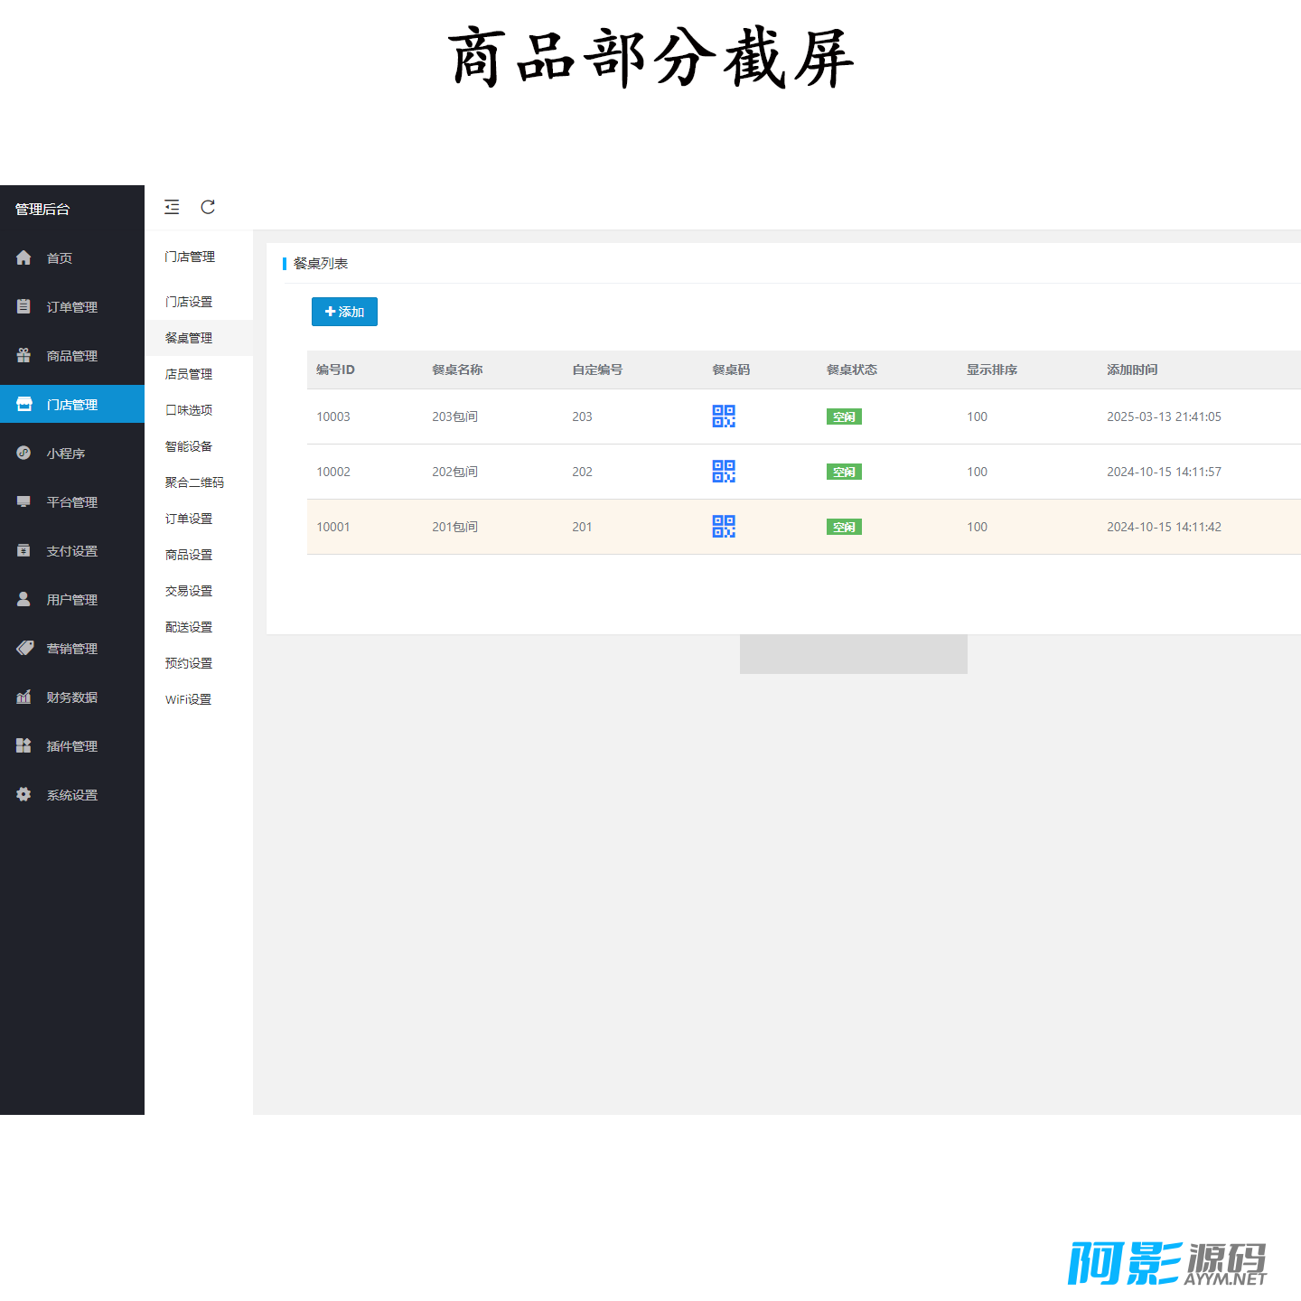
Task: Open 聚合二维码 submenu item
Action: pyautogui.click(x=194, y=482)
